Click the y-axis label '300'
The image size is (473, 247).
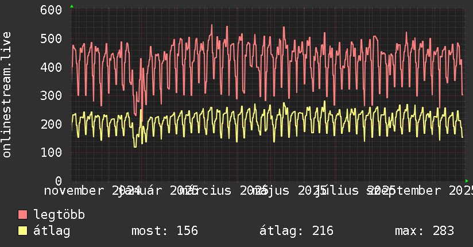click(x=51, y=96)
